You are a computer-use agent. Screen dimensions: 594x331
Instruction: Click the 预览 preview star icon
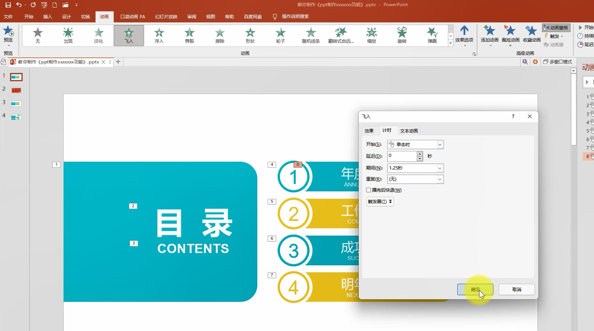[x=8, y=31]
